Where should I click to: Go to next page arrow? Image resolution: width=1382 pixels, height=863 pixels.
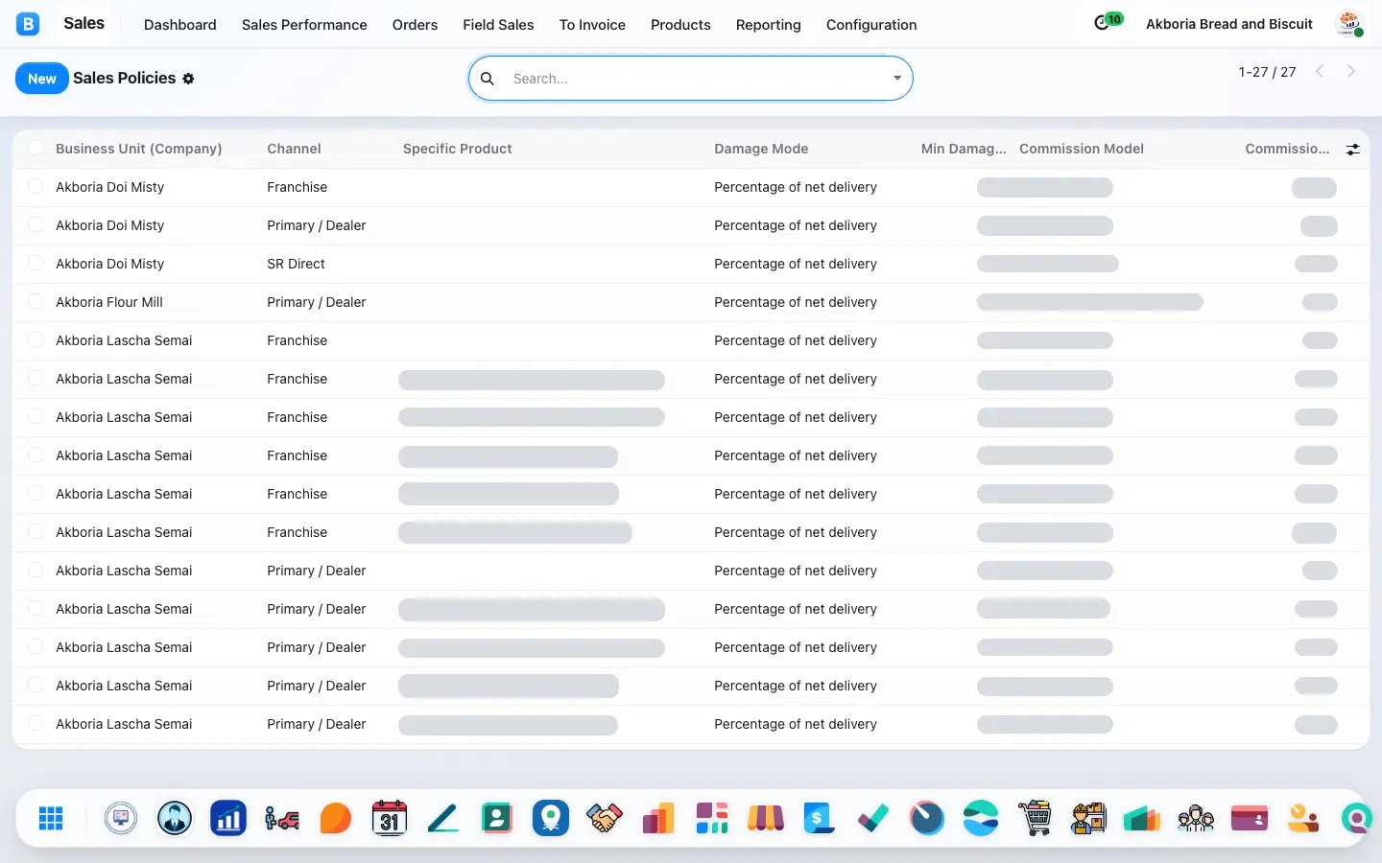click(x=1350, y=71)
